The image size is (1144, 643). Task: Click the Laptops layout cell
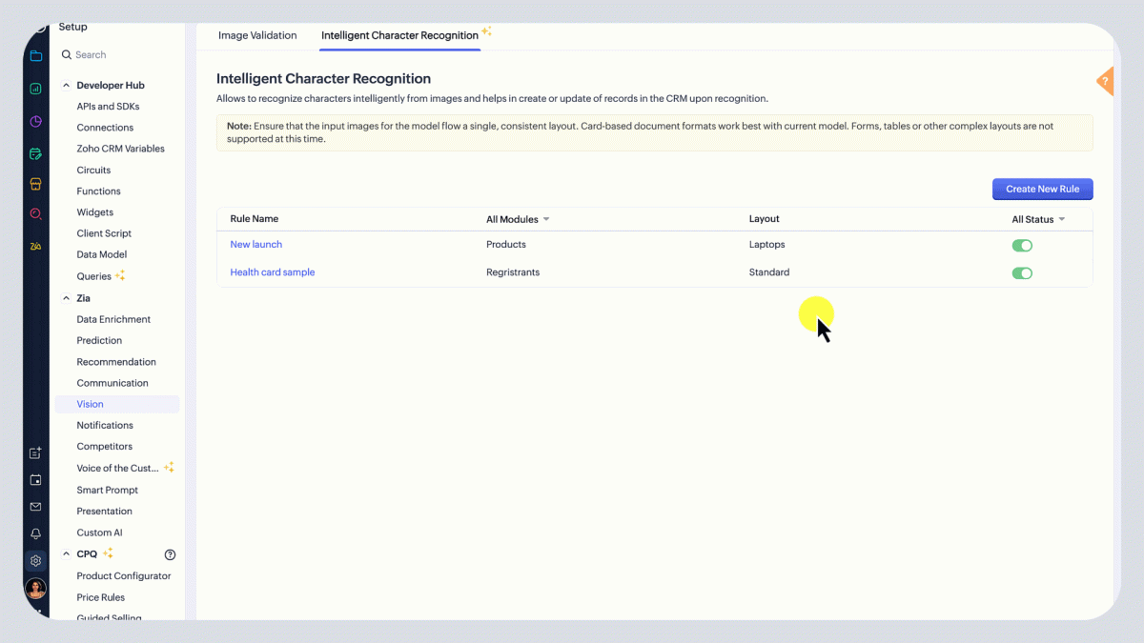766,245
